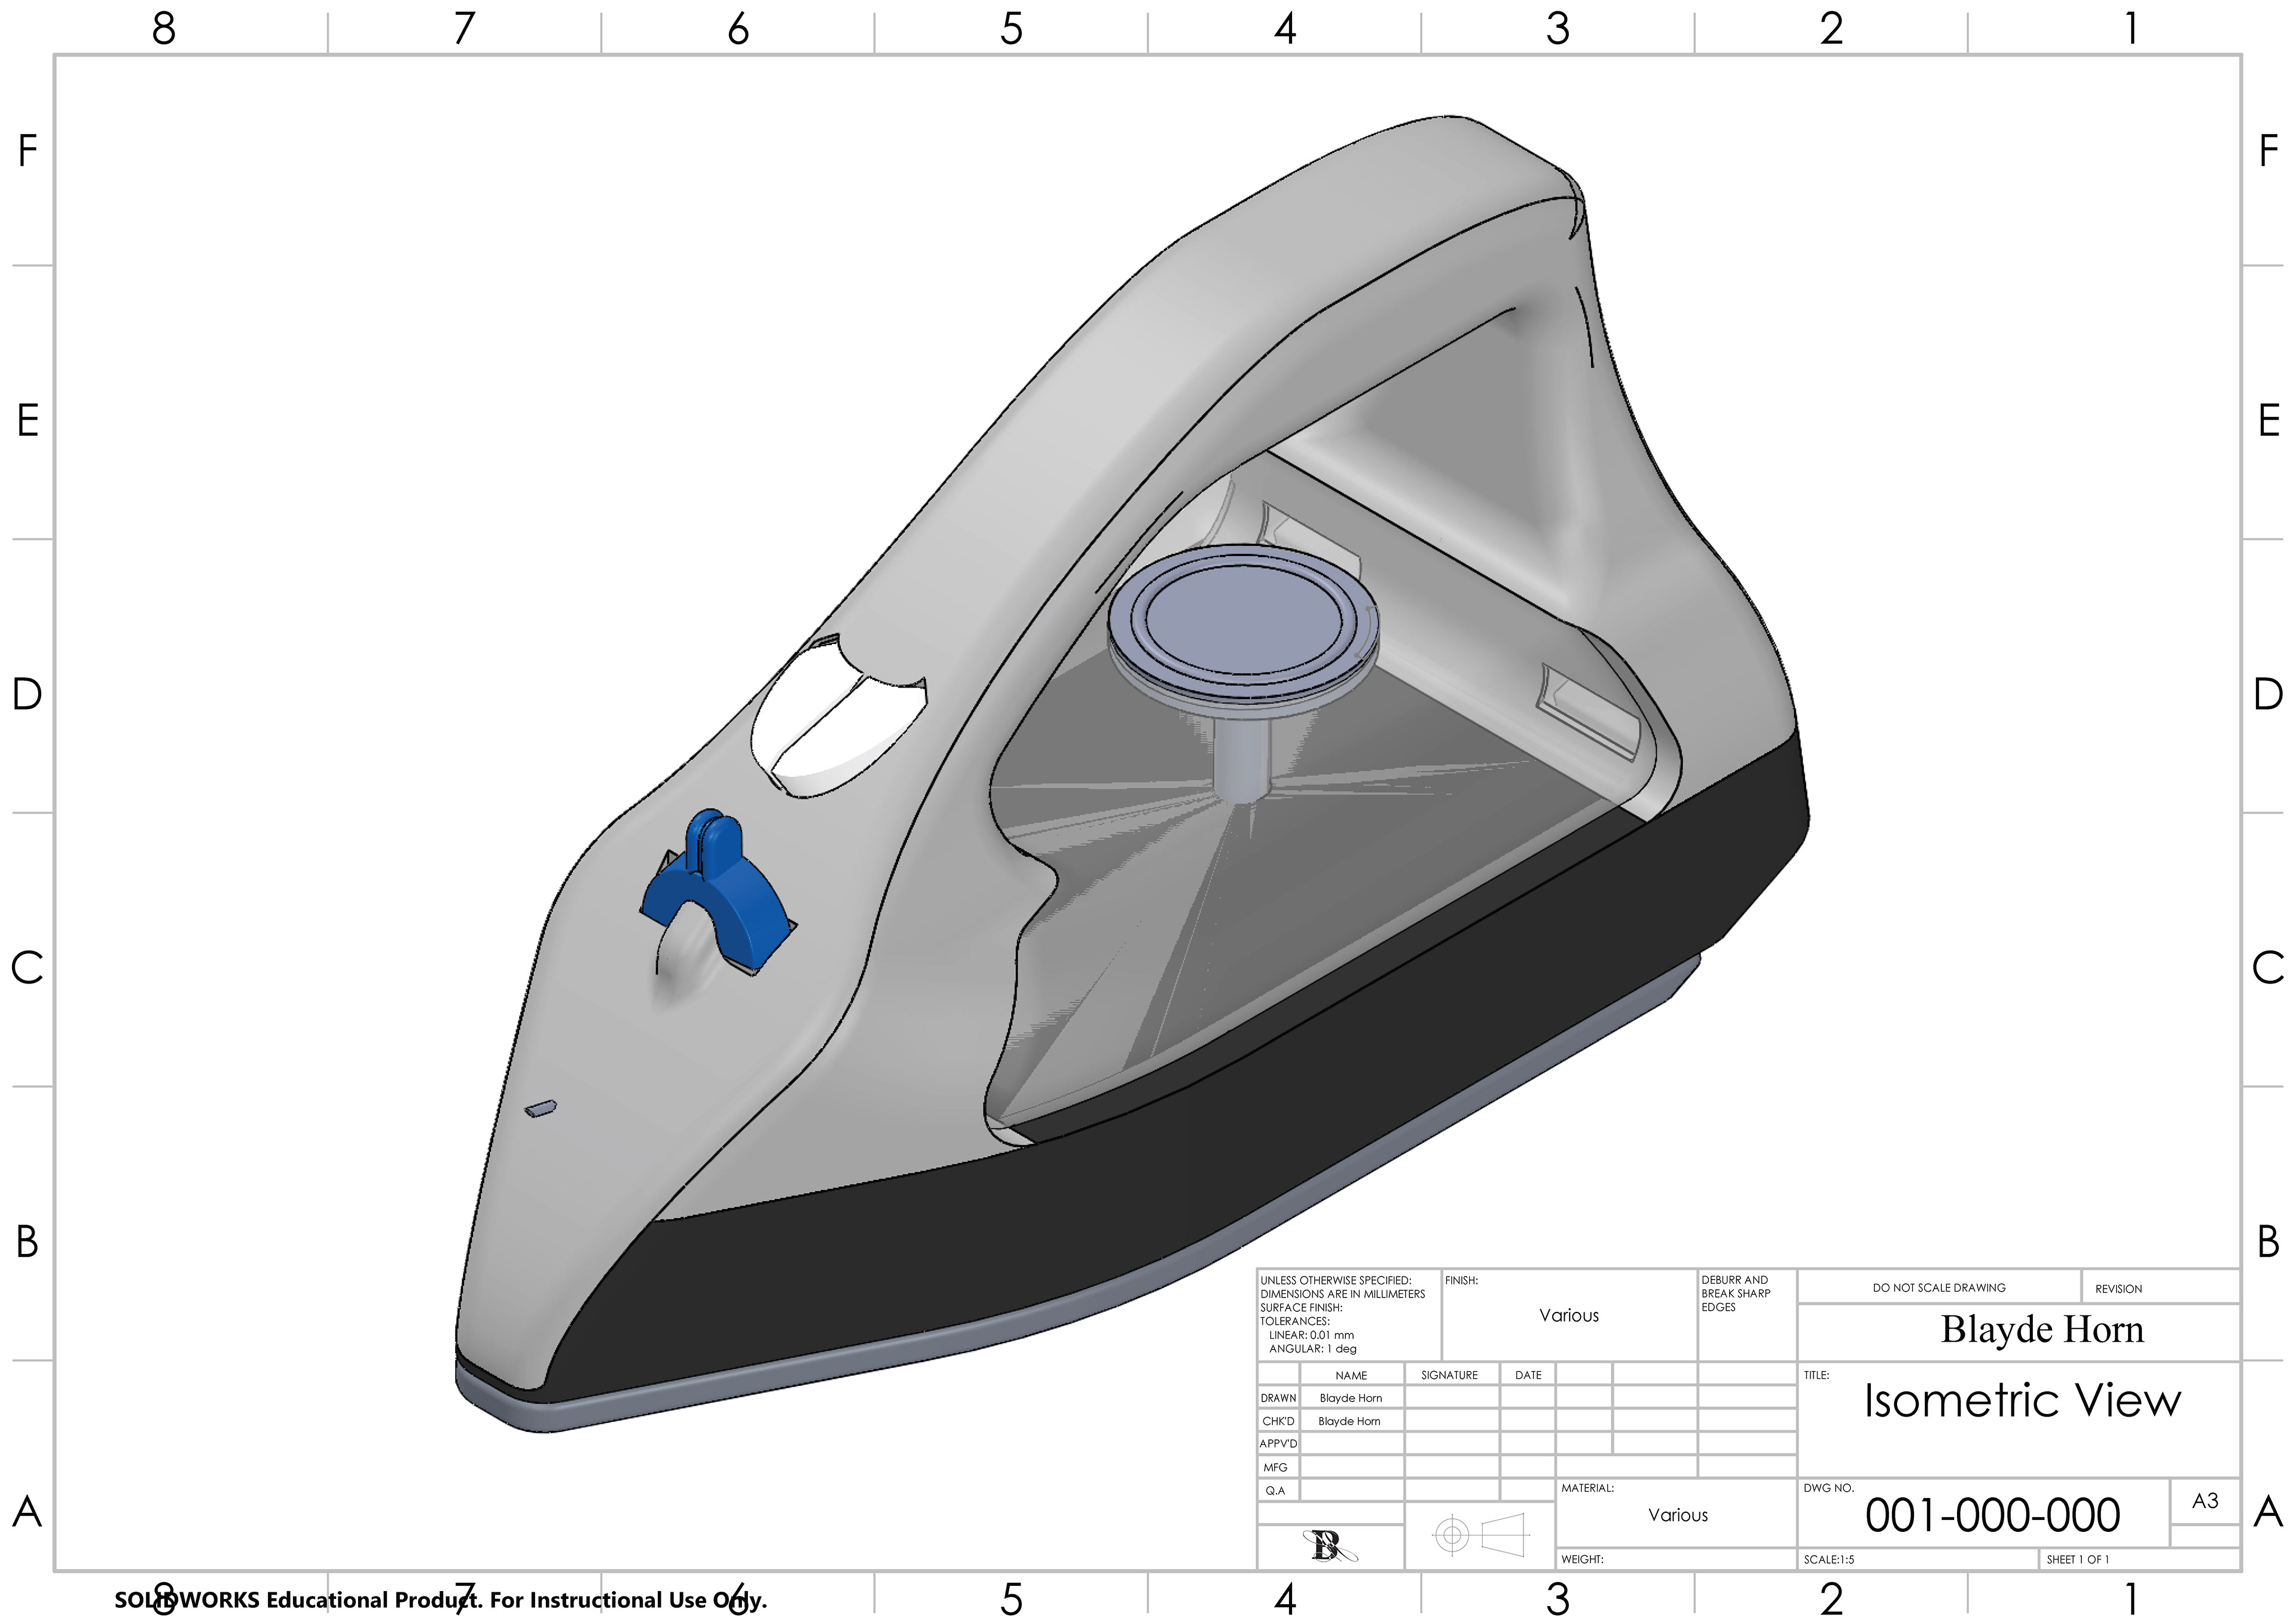Click the A3 sheet size cell
This screenshot has height=1624, width=2296.
(x=2204, y=1501)
